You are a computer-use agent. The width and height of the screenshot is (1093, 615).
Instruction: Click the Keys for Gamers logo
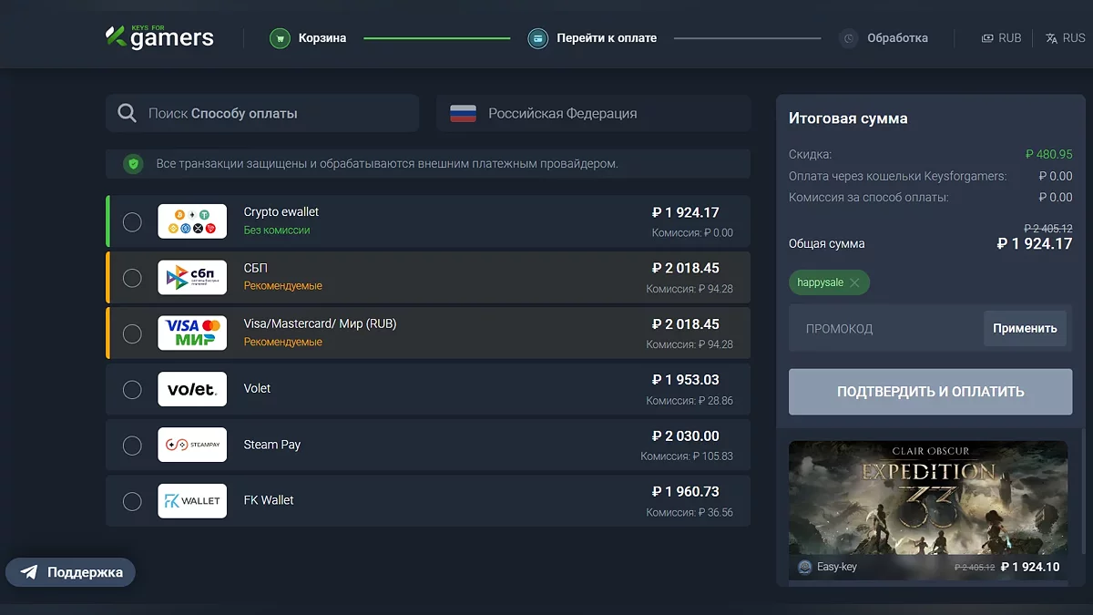[x=159, y=36]
